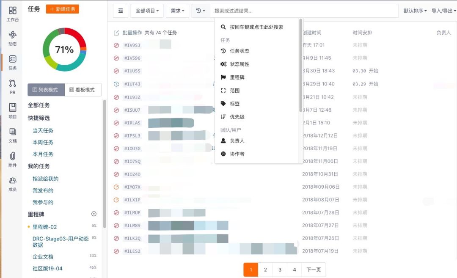The height and width of the screenshot is (278, 457).
Task: Click the filter dropdown scrollbar
Action: (x=300, y=66)
